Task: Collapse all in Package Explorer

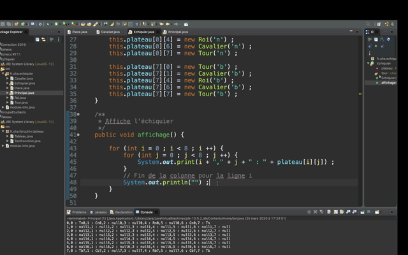Action: [38, 40]
